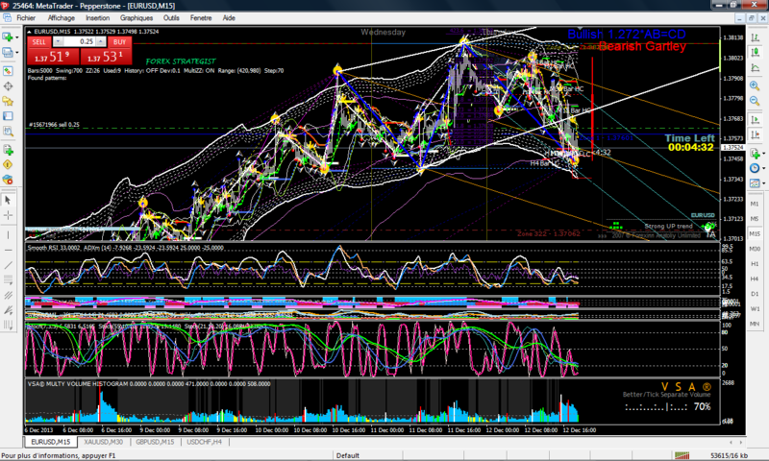This screenshot has width=769, height=461.
Task: Click the lot volume field 0.25
Action: point(79,41)
